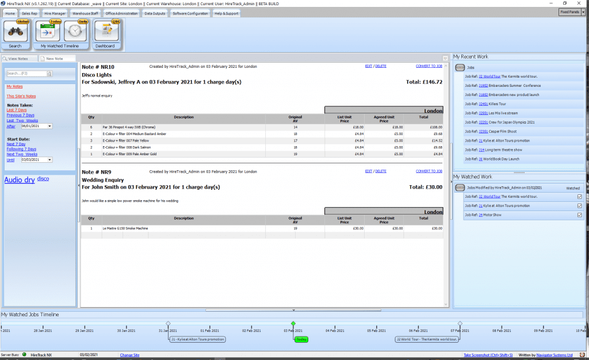This screenshot has width=589, height=360.
Task: Open the Daily clock timeline icon
Action: [75, 32]
